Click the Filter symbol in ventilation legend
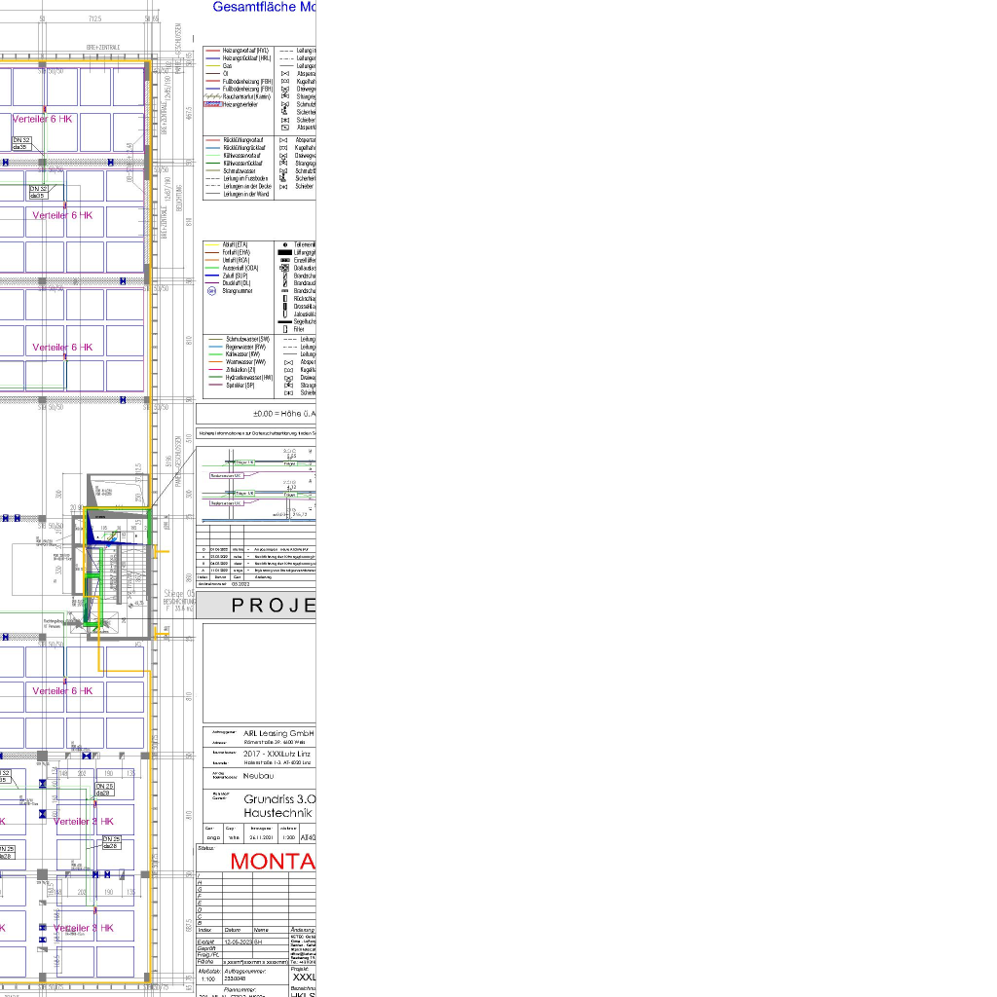This screenshot has height=997, width=997. [x=285, y=329]
